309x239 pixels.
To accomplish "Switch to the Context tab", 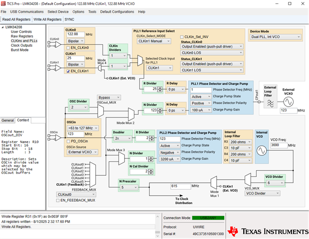I will tap(23, 120).
